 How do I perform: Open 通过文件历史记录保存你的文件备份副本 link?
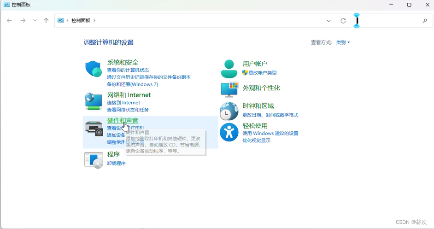pos(149,77)
